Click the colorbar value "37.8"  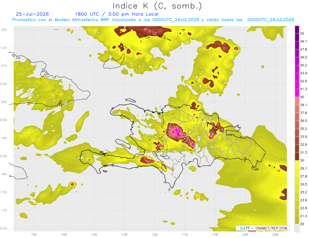[303, 113]
